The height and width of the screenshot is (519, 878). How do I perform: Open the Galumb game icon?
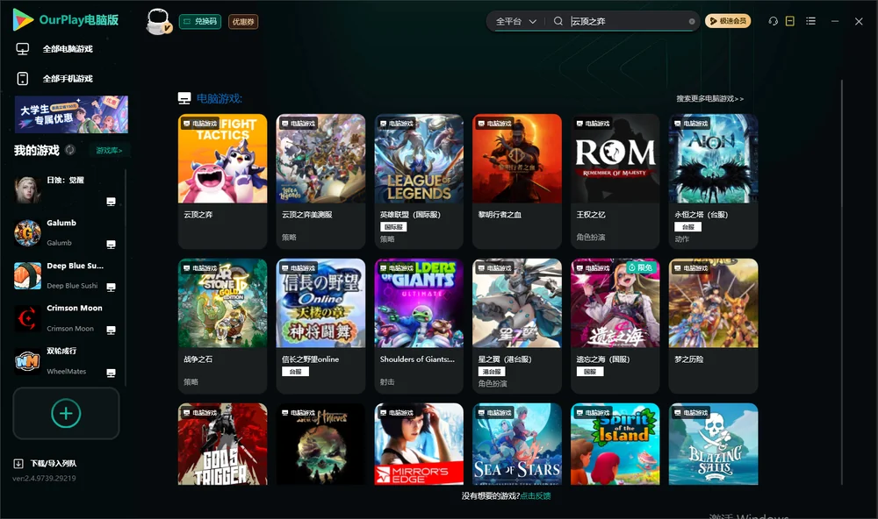[x=27, y=232]
